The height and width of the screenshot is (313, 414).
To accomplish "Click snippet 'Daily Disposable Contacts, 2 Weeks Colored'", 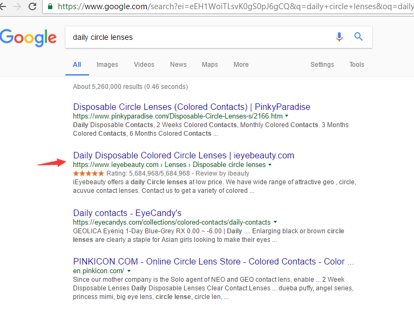I will (x=155, y=125).
